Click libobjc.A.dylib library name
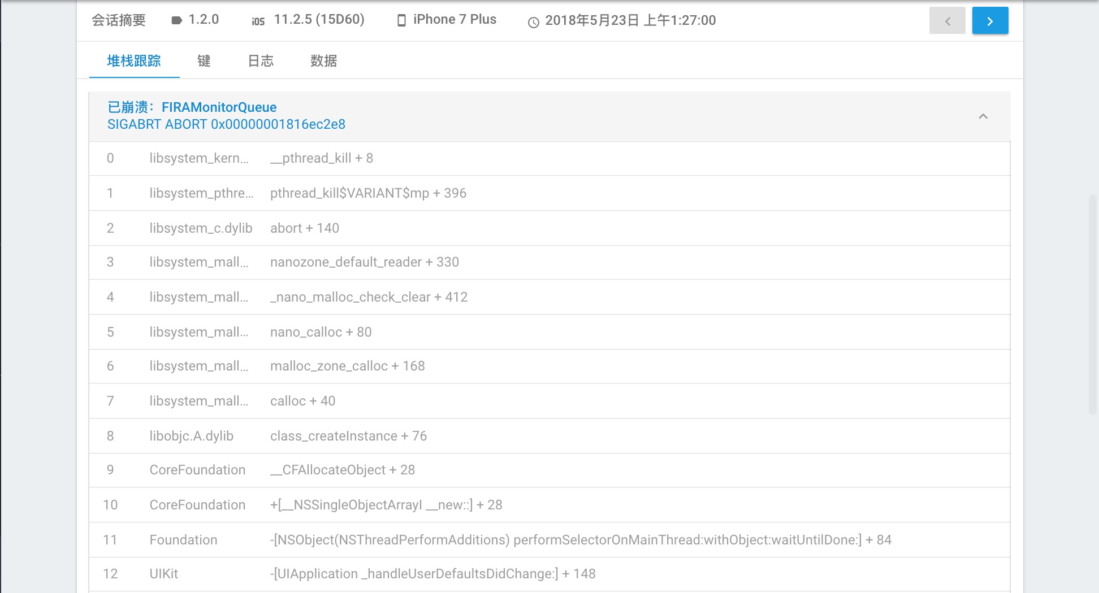This screenshot has width=1099, height=593. tap(191, 436)
